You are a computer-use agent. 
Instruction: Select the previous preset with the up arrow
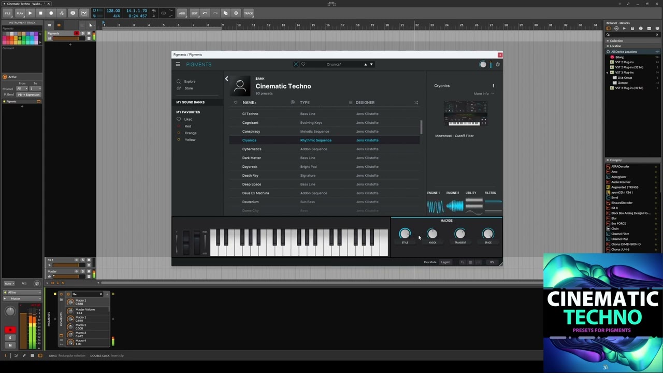[x=365, y=64]
